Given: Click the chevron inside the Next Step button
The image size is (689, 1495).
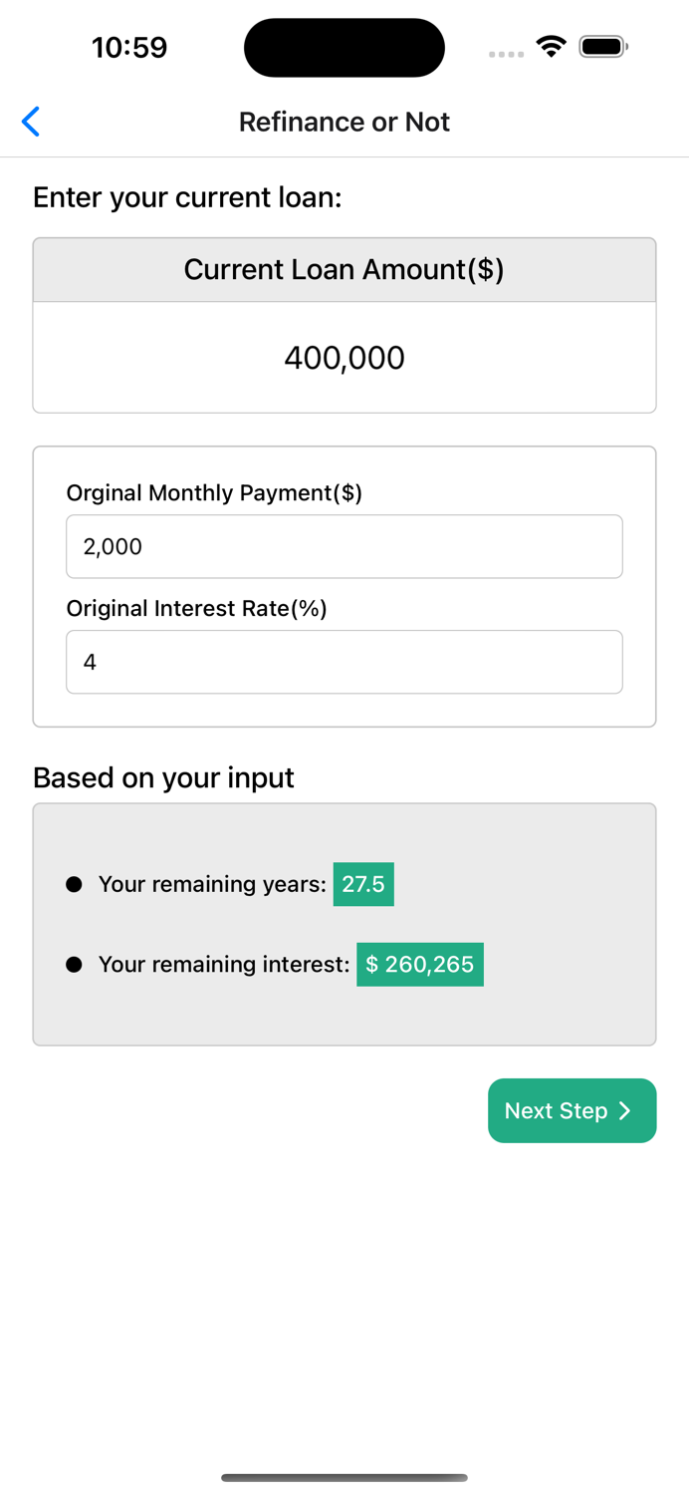Looking at the screenshot, I should [625, 1110].
